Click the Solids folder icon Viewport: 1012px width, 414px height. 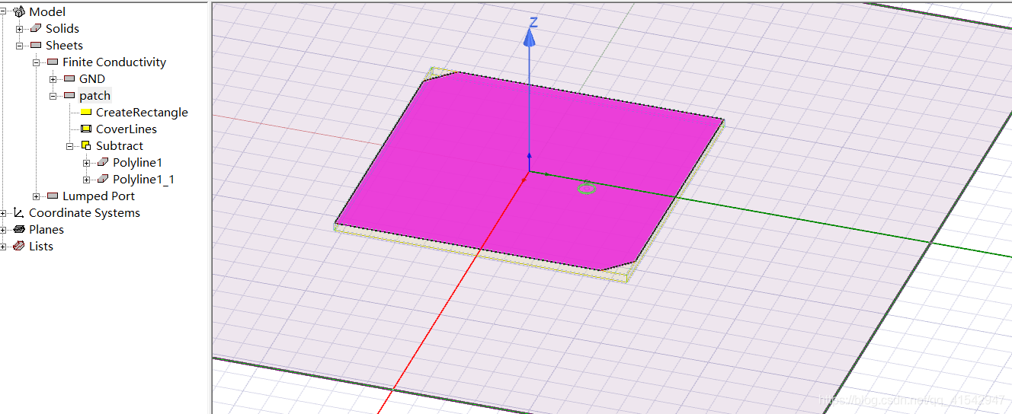(36, 28)
